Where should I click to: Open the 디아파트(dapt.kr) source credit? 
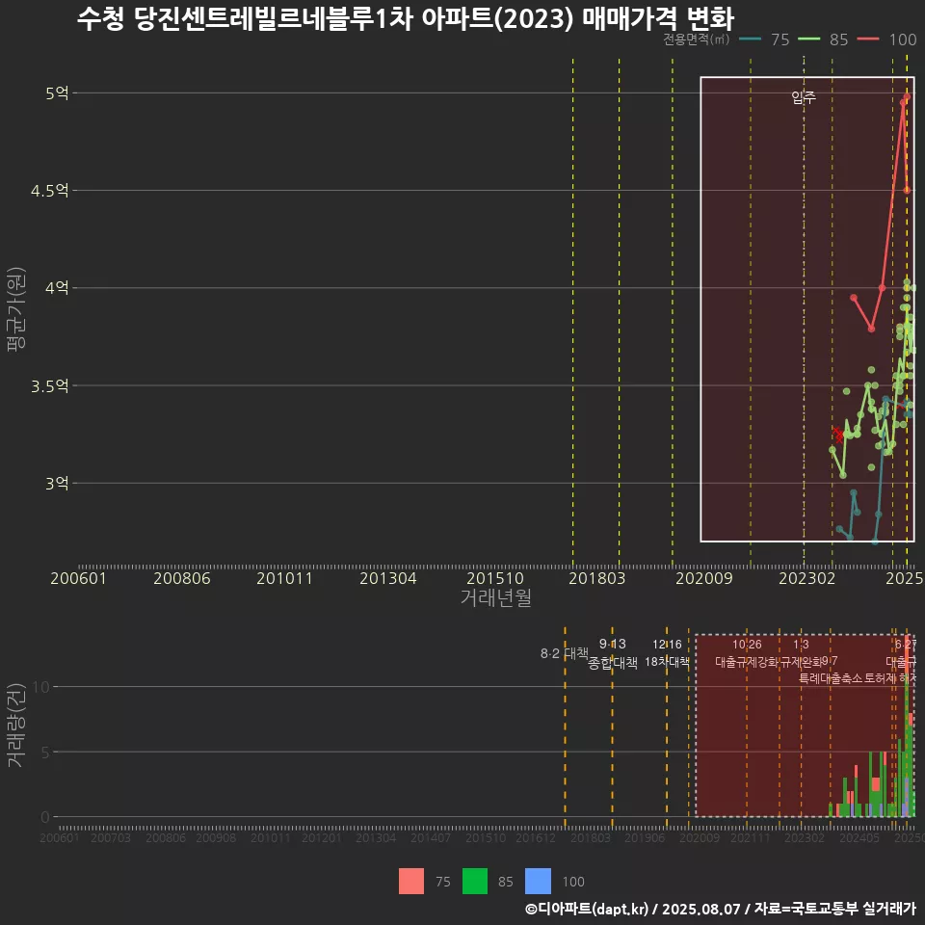(x=587, y=909)
